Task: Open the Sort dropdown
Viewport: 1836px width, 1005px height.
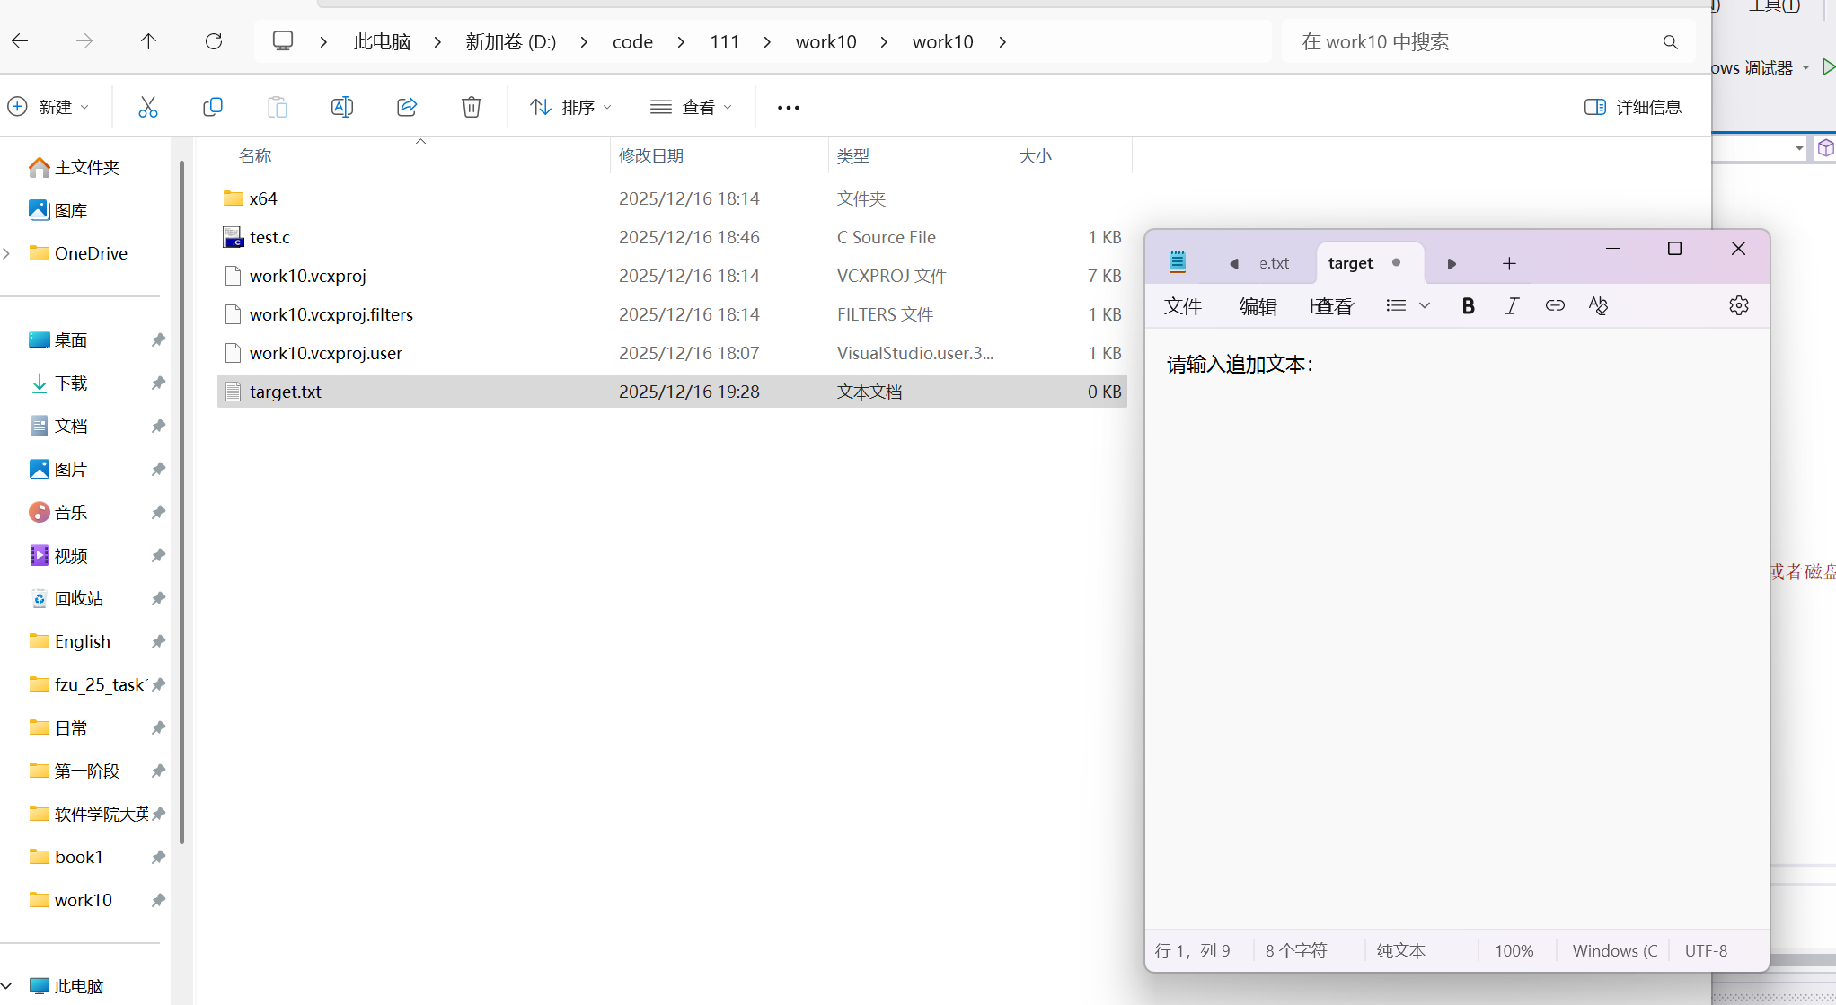Action: click(x=571, y=107)
